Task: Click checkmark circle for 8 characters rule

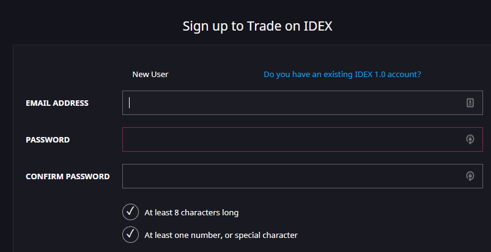Action: 130,212
